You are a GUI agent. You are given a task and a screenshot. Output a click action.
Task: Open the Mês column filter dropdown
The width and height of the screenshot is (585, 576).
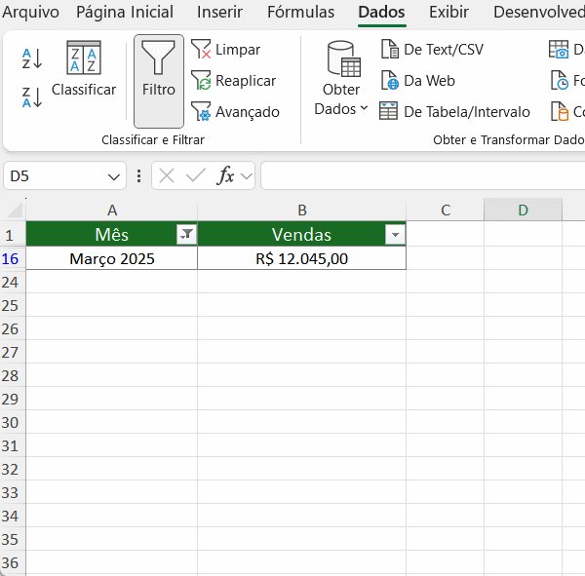tap(186, 235)
